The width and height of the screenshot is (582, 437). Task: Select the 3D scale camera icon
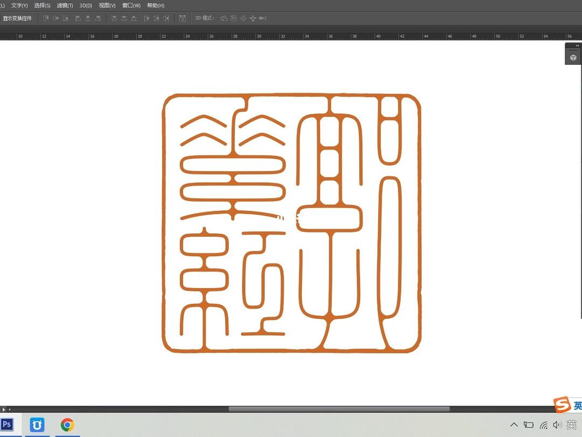point(262,18)
